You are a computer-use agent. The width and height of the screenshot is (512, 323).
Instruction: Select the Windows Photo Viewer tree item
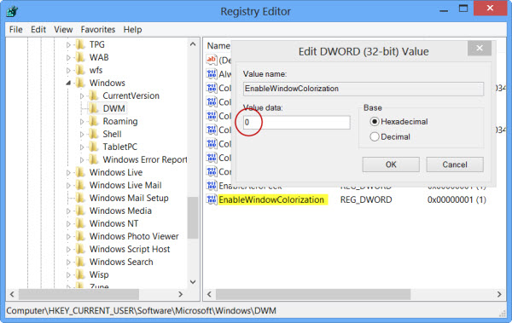click(134, 236)
